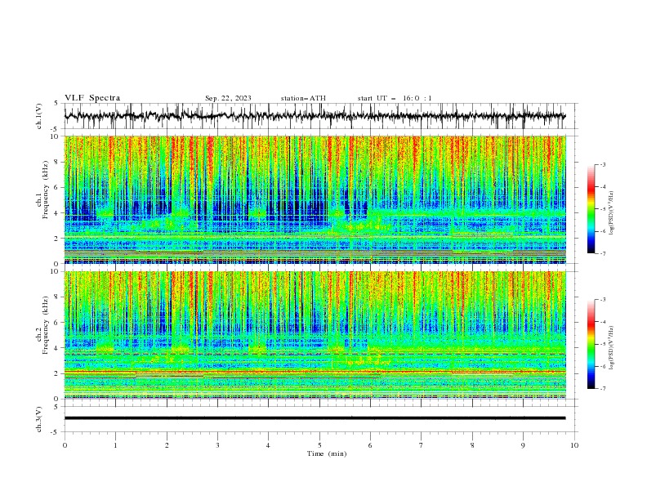647x500 pixels.
Task: Click the 'VLF Spectra' title text
Action: (x=92, y=98)
